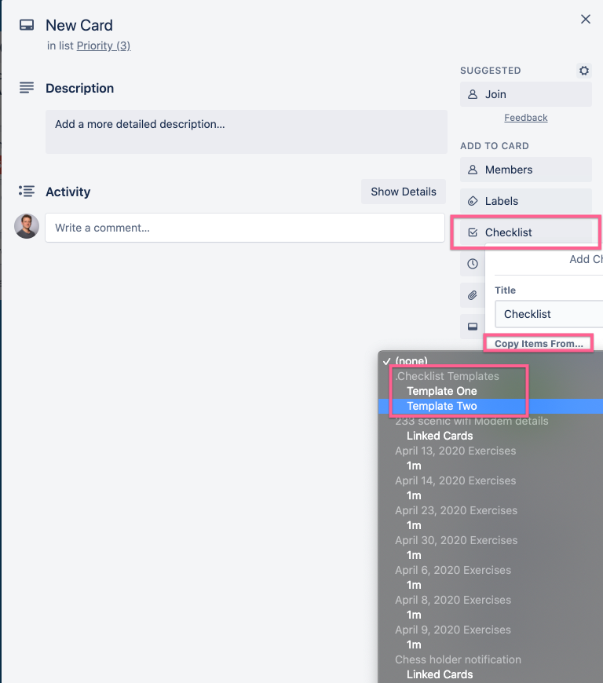Open the Copy Items From dropdown
603x683 pixels.
(539, 343)
